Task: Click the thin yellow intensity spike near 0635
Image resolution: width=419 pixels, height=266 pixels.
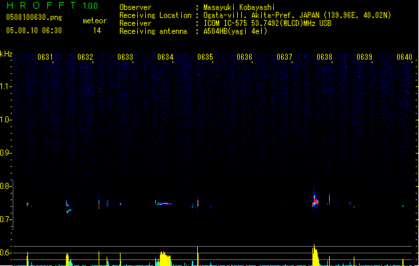Action: pos(197,256)
